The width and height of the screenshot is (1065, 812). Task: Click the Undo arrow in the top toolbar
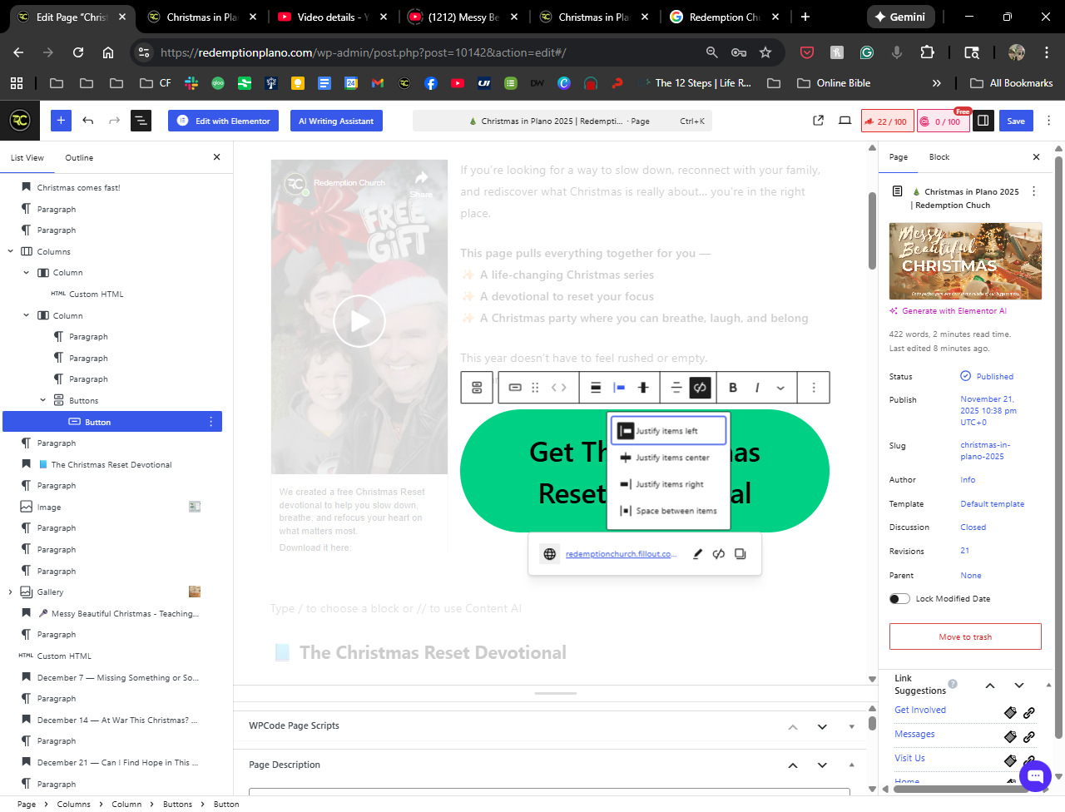[x=88, y=121]
